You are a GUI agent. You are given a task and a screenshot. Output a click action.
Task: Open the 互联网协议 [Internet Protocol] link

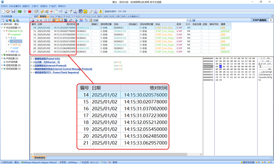pyautogui.click(x=50, y=66)
